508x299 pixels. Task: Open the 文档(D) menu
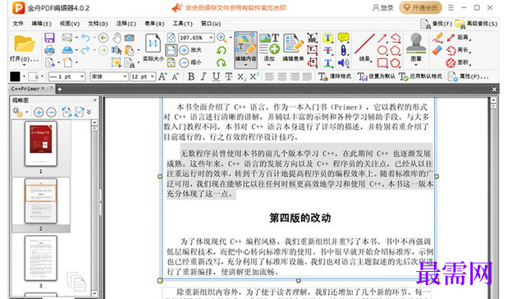(x=98, y=24)
